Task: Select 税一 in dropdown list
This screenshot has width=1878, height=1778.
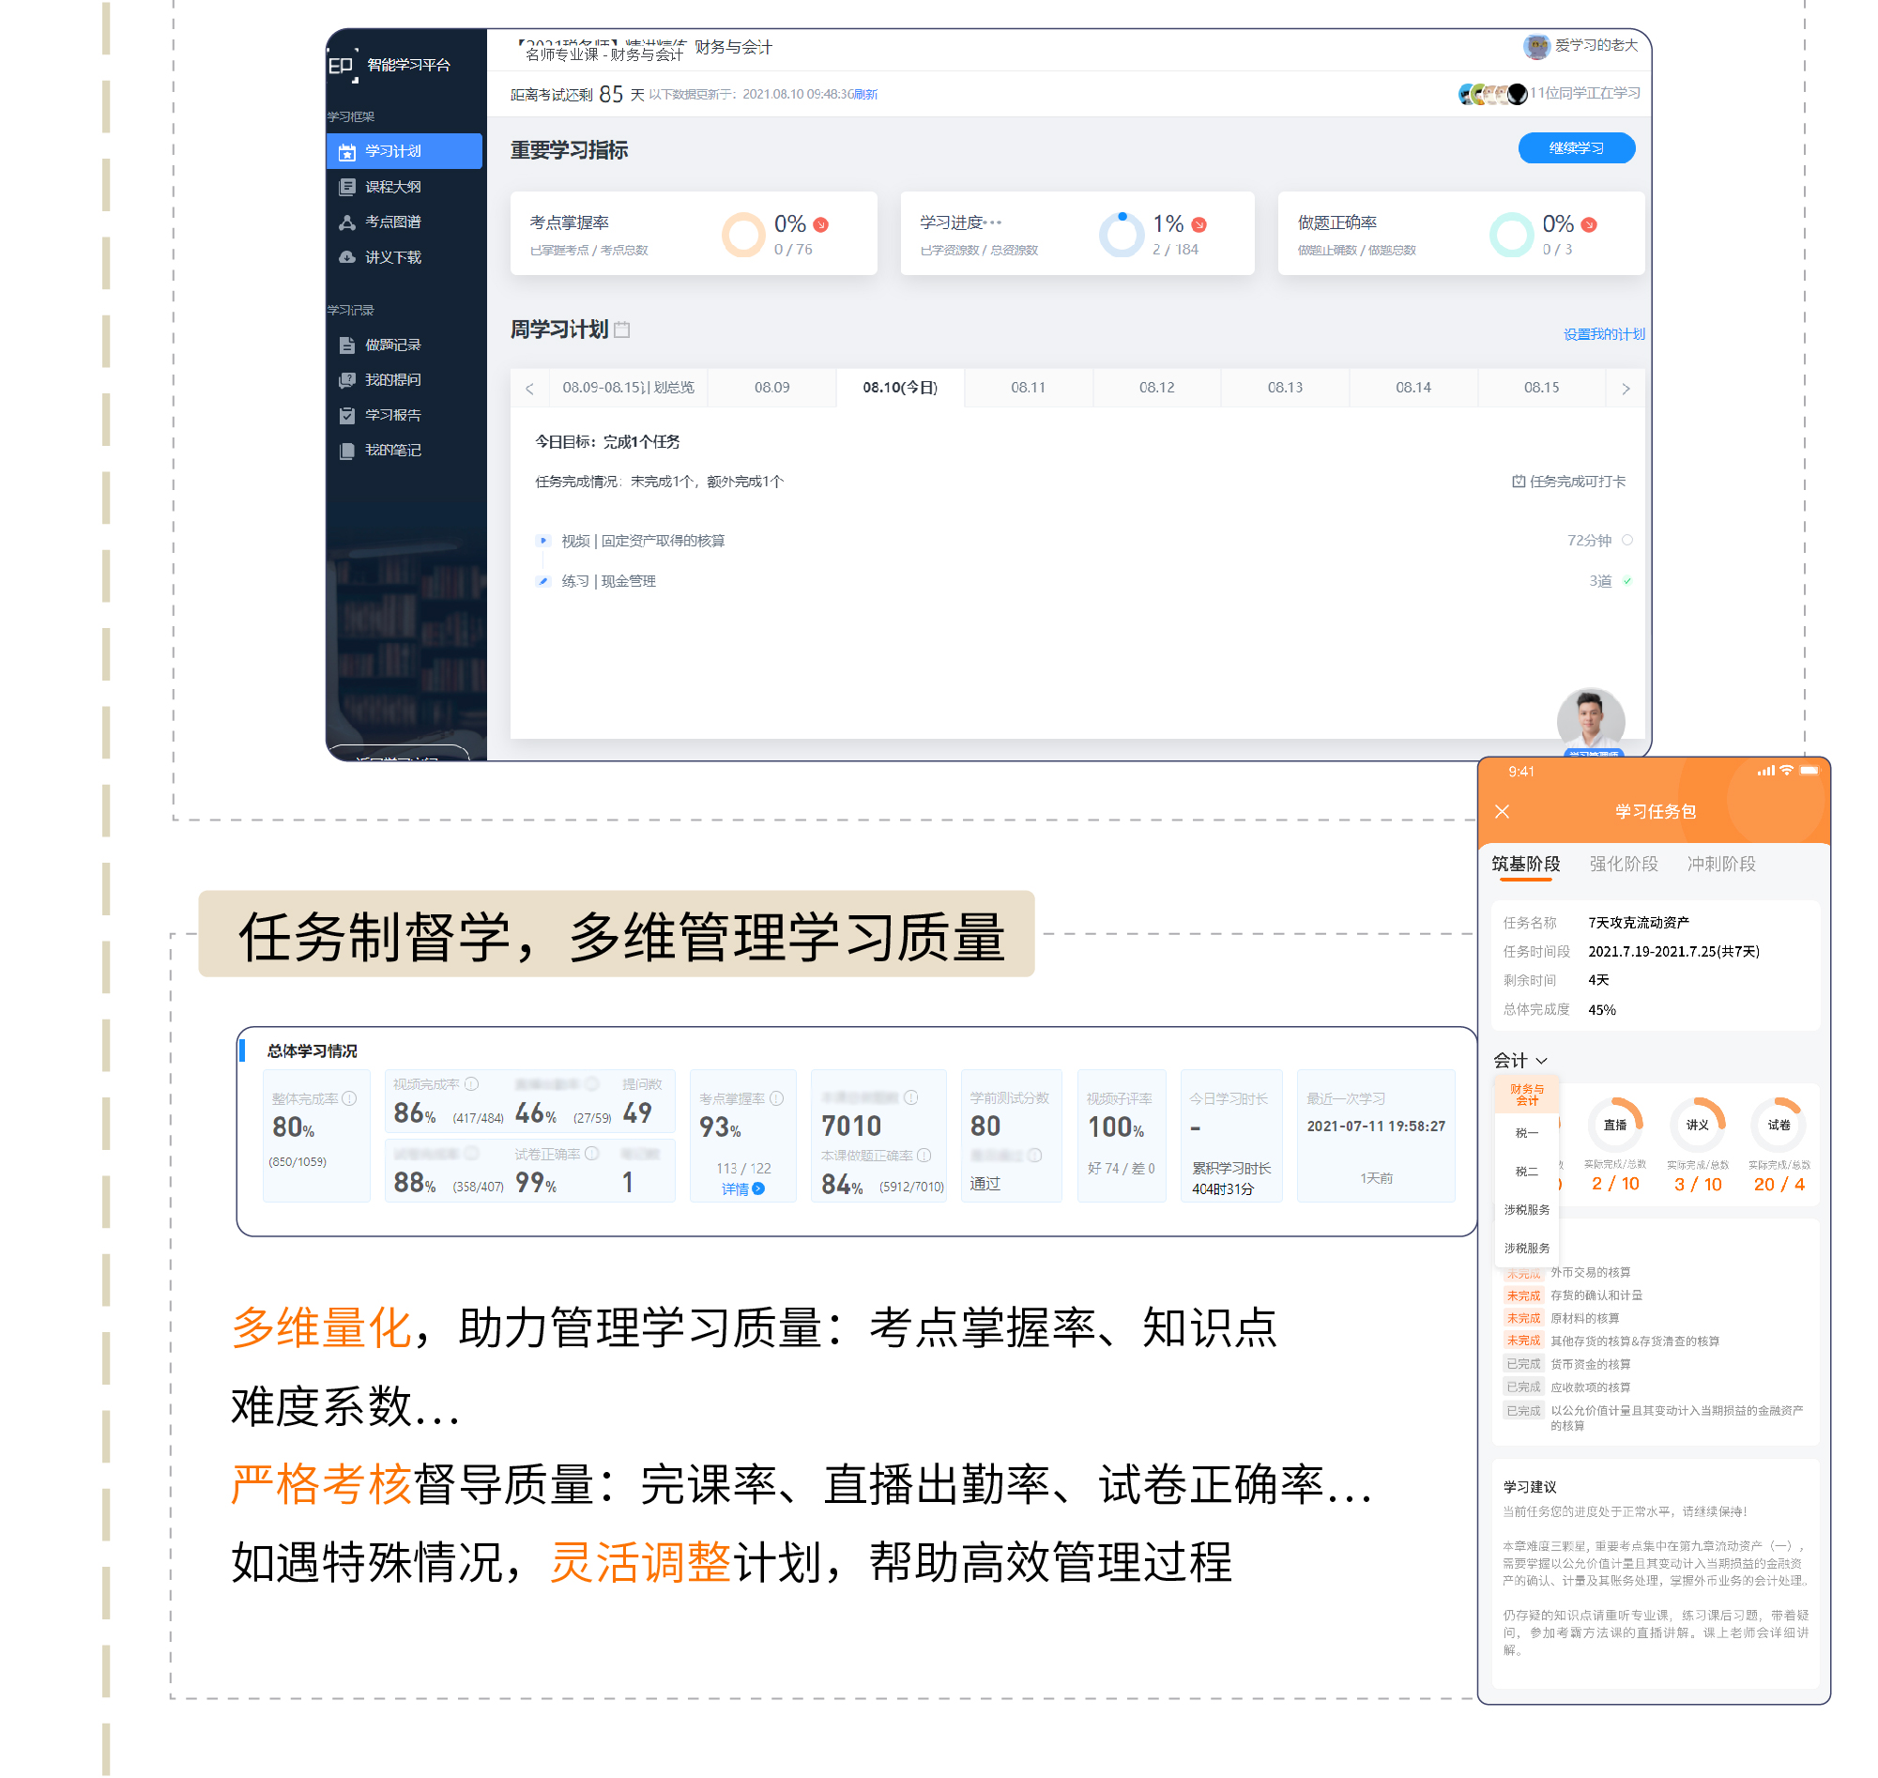Action: pyautogui.click(x=1527, y=1134)
